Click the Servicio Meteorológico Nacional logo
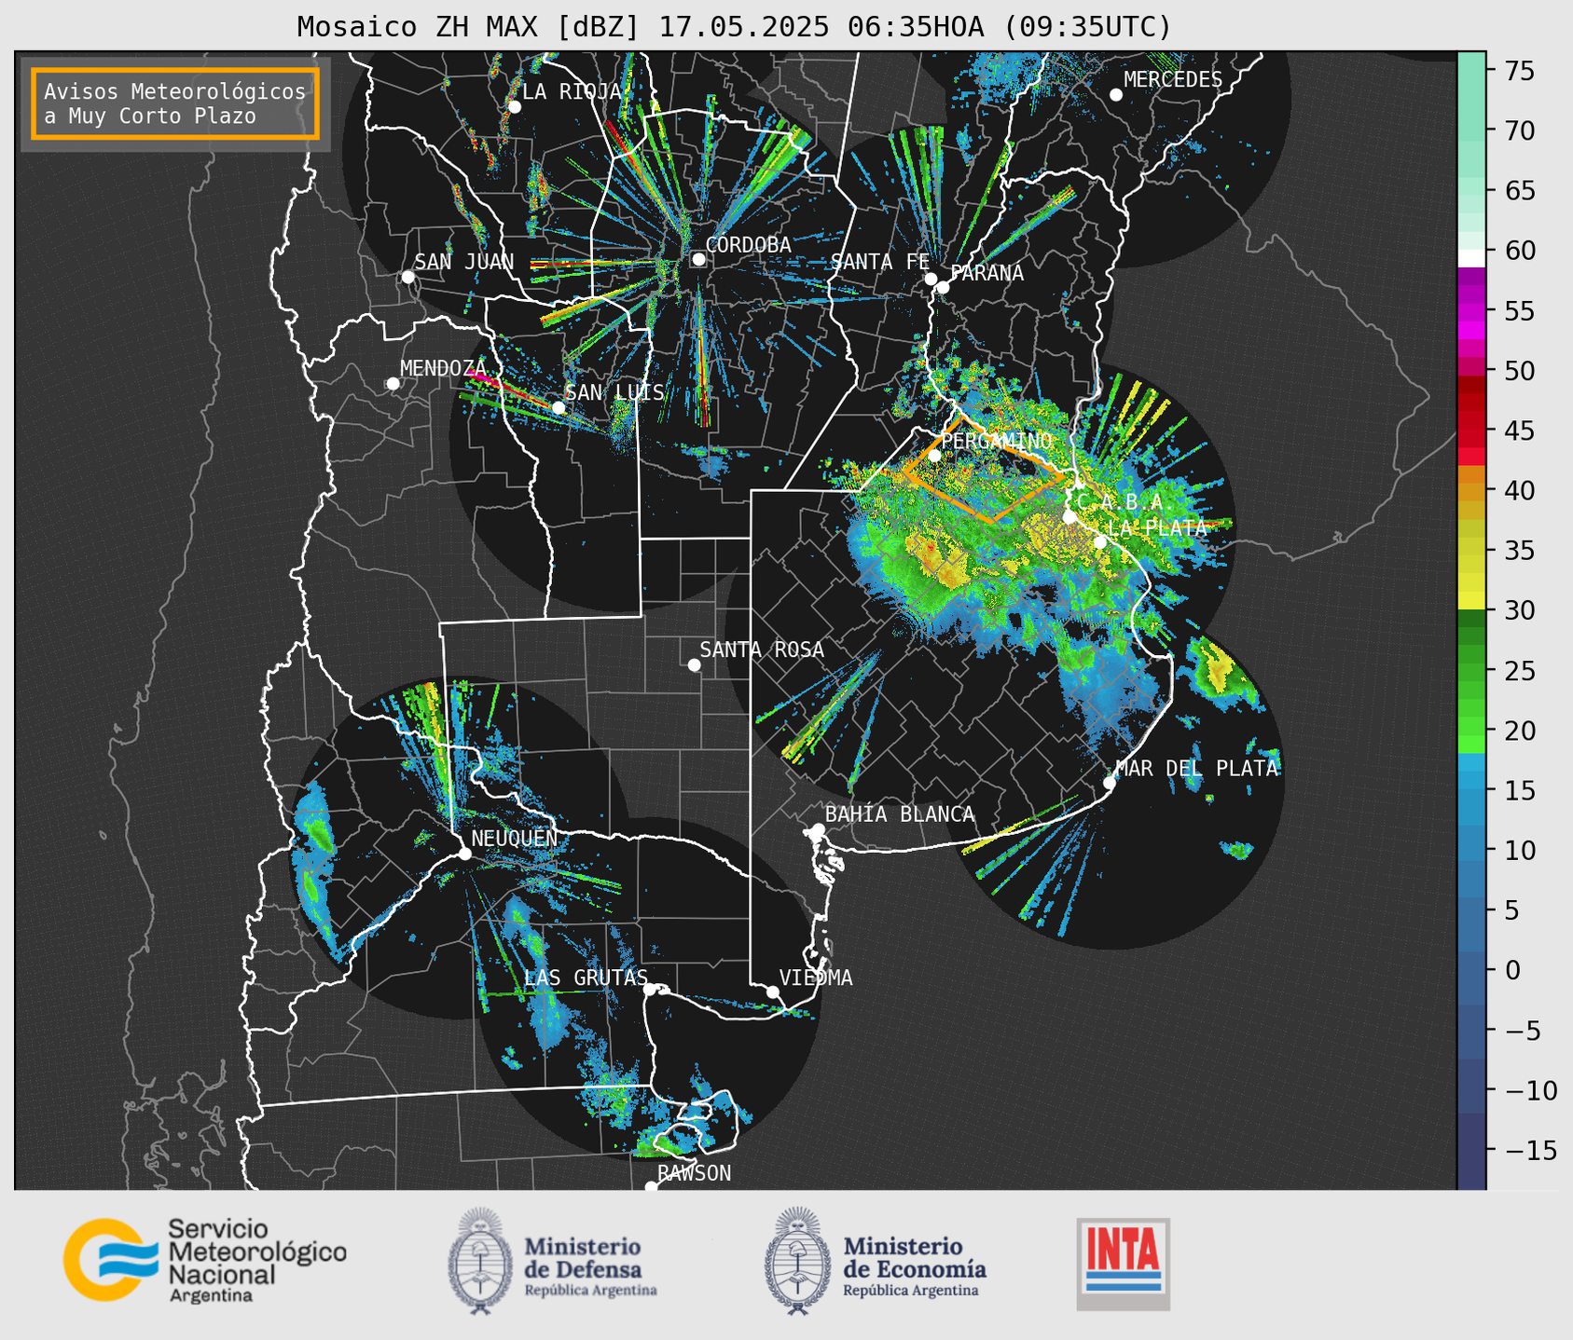This screenshot has width=1573, height=1340. click(x=204, y=1260)
